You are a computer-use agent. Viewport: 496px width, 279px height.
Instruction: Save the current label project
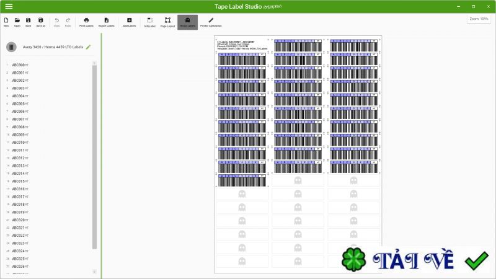point(28,22)
